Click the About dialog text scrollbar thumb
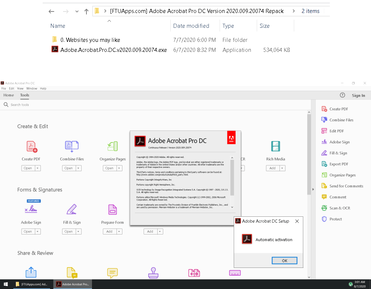The height and width of the screenshot is (289, 371). point(232,178)
